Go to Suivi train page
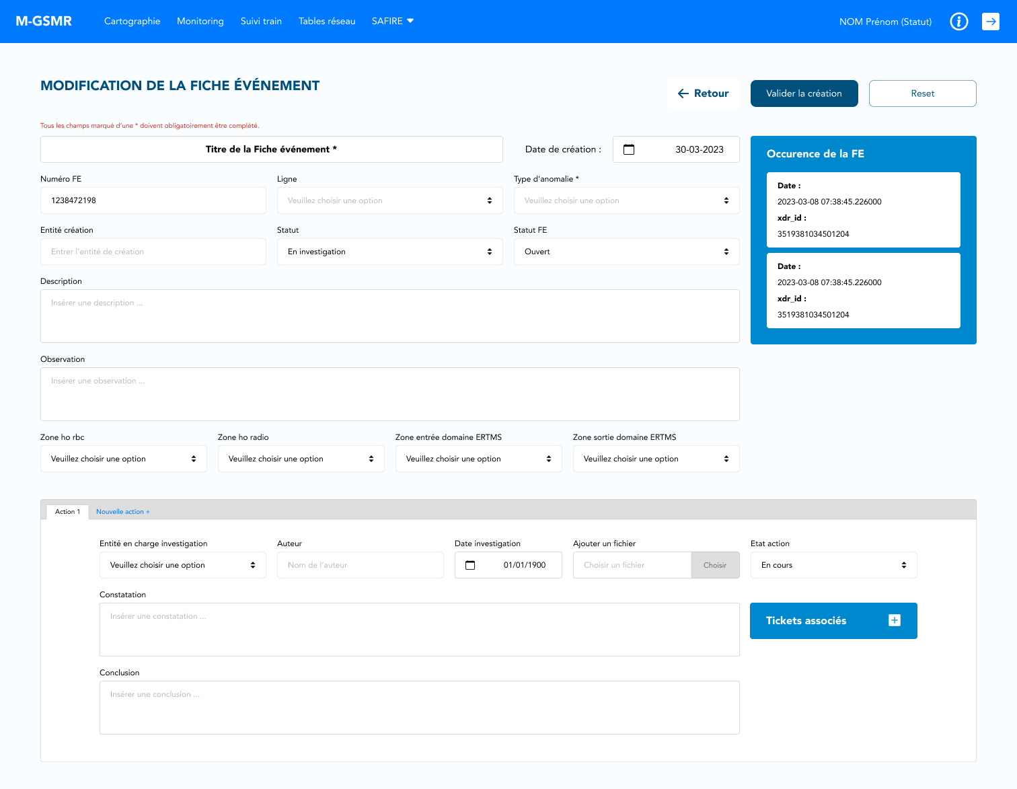The width and height of the screenshot is (1017, 789). [261, 22]
